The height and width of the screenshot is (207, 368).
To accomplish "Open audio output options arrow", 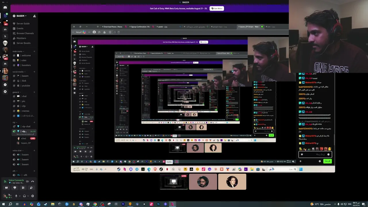I will (28, 196).
